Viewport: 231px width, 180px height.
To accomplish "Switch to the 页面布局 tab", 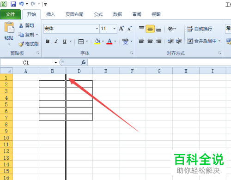I will (x=74, y=14).
